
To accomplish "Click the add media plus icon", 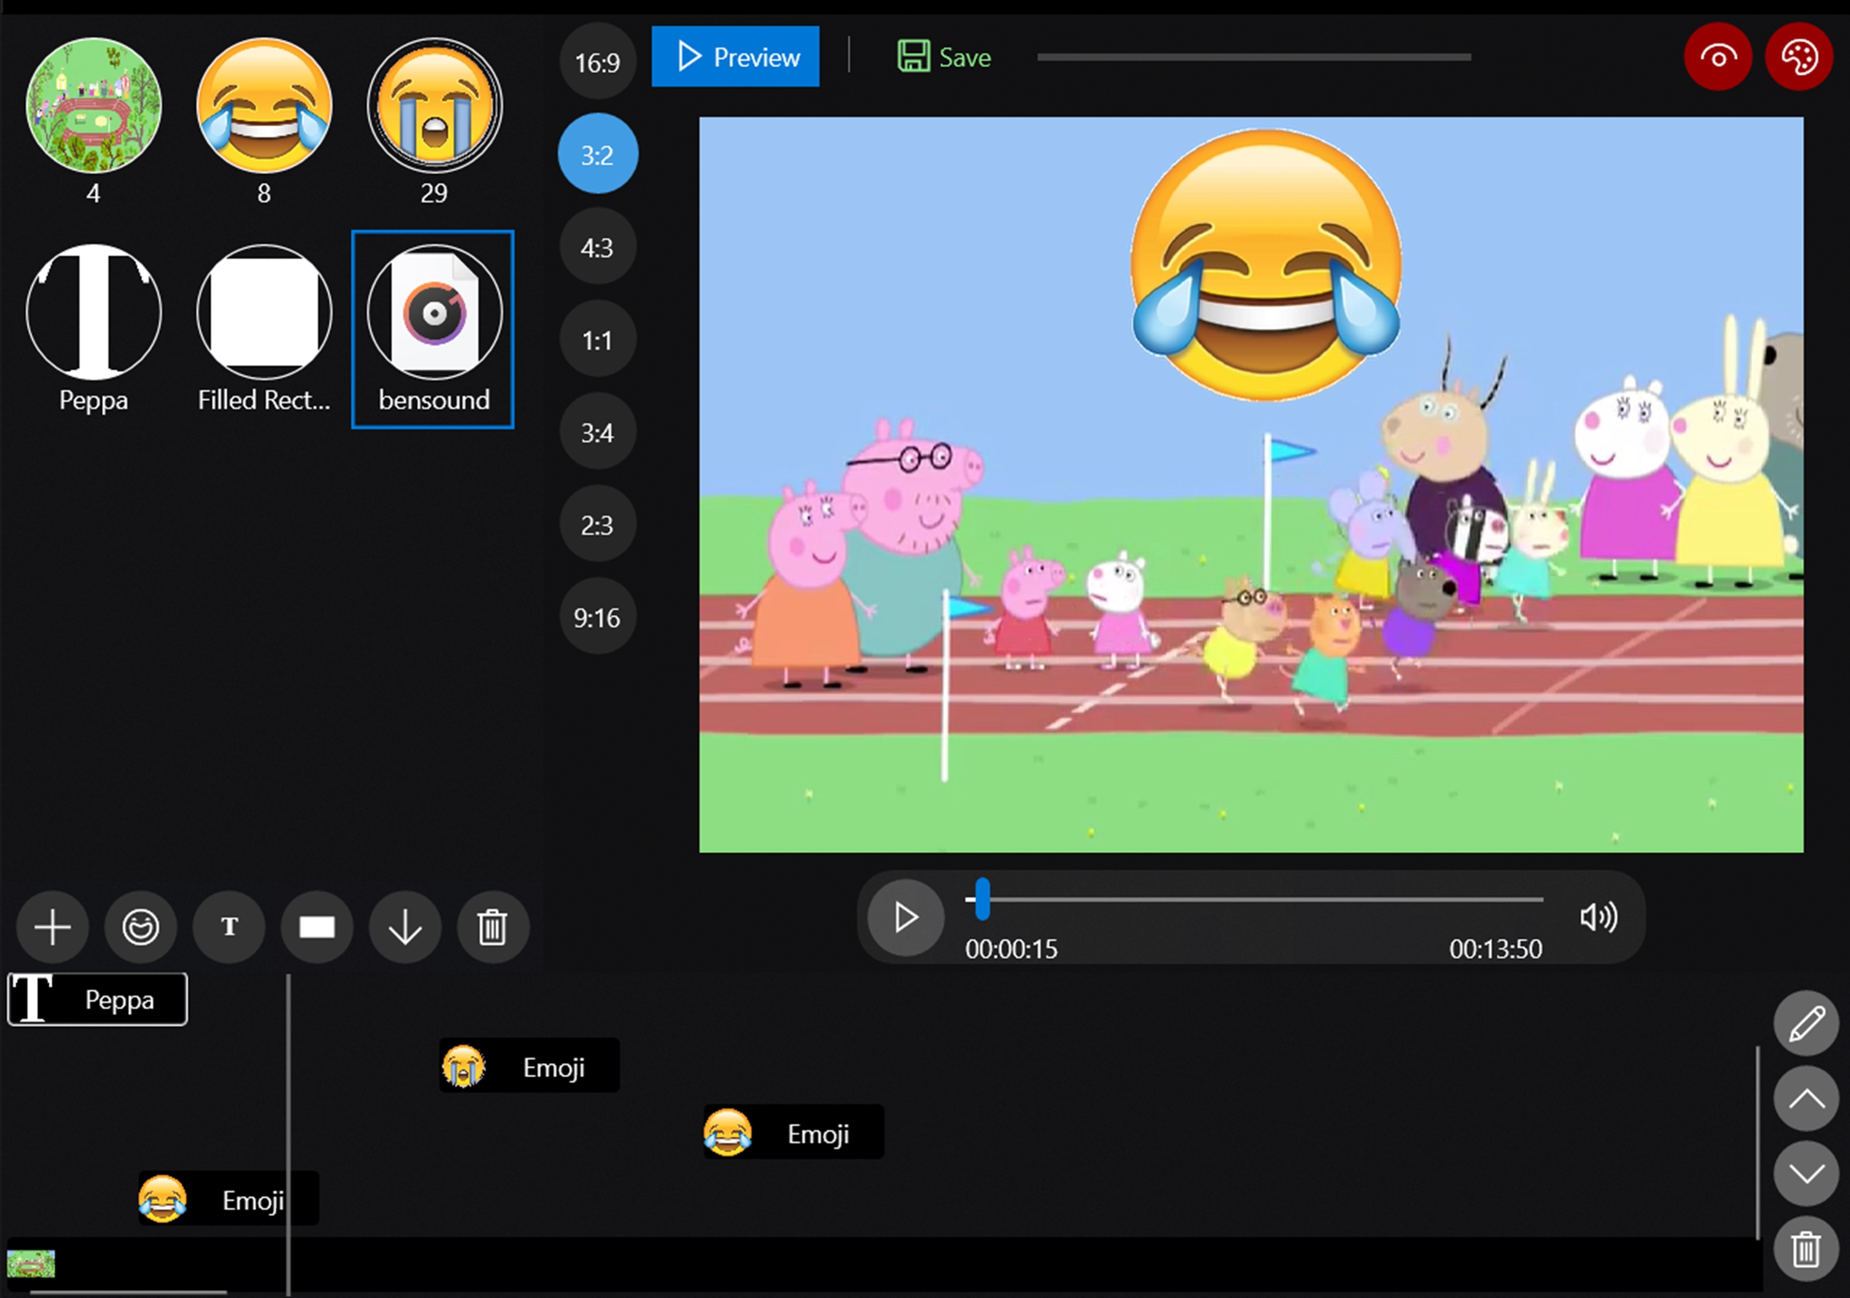I will click(52, 927).
